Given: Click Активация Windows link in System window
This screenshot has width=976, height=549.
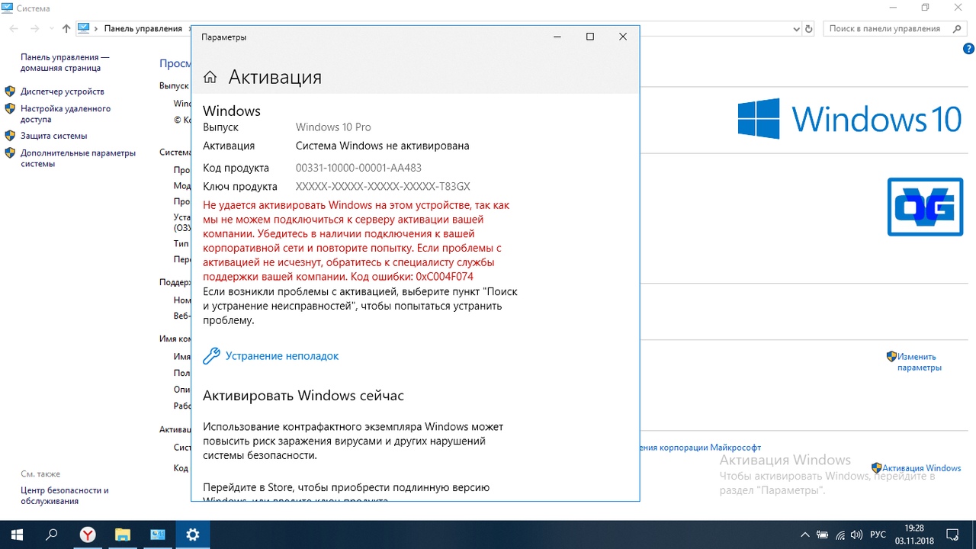Looking at the screenshot, I should 922,468.
